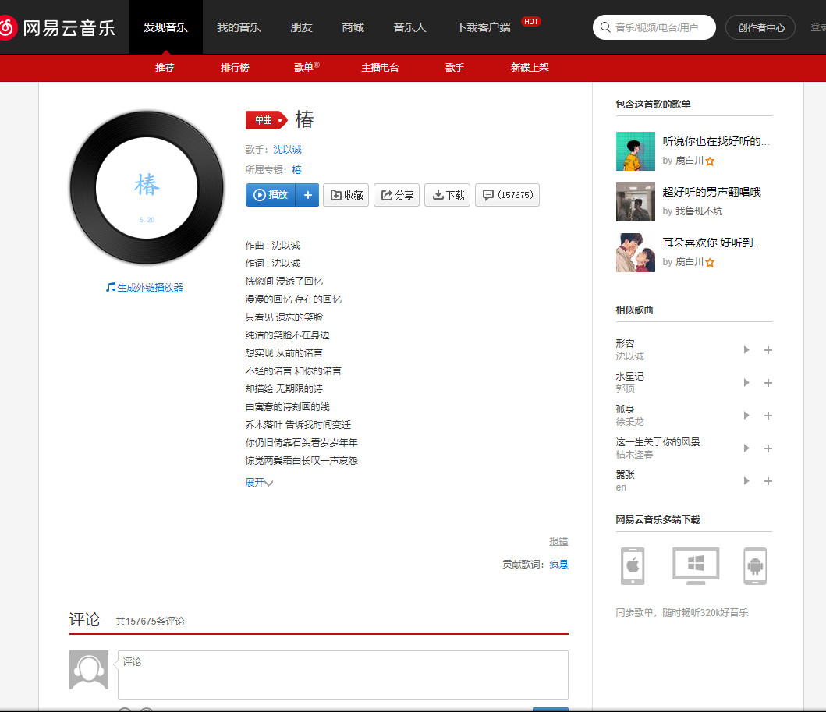The image size is (826, 712).
Task: Select the 主播电台 sub-navigation item
Action: 381,67
